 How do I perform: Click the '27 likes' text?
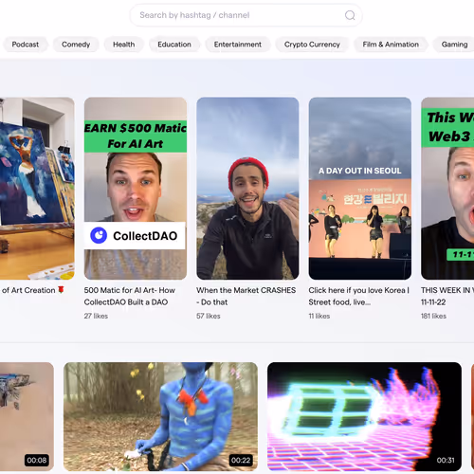point(96,316)
